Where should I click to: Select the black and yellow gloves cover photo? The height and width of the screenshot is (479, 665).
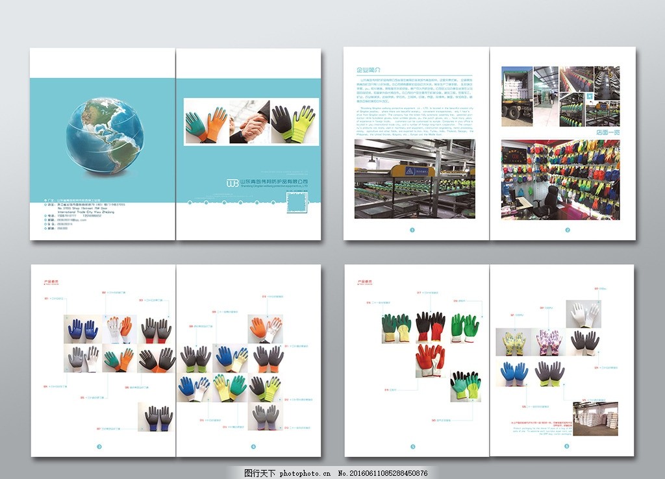pos(292,121)
